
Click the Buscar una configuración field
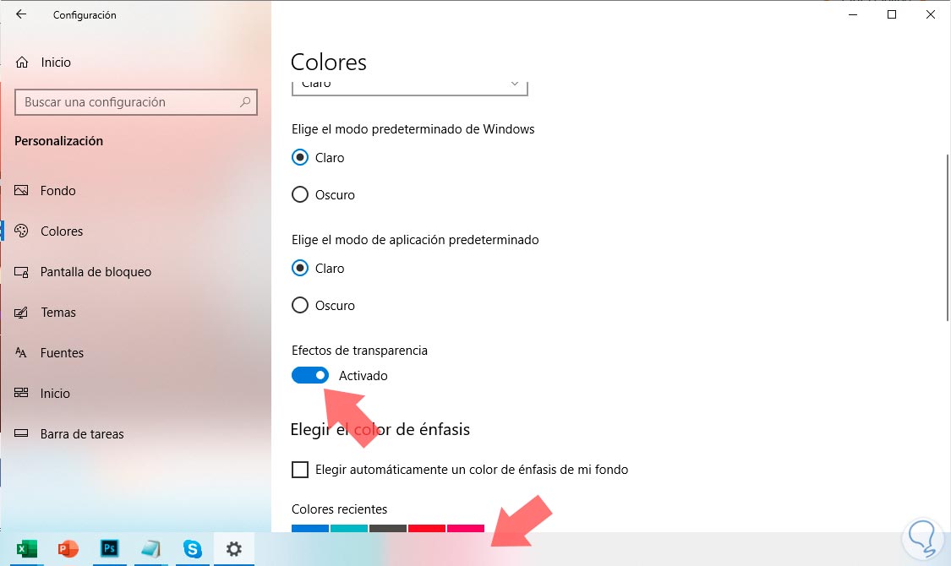point(136,102)
